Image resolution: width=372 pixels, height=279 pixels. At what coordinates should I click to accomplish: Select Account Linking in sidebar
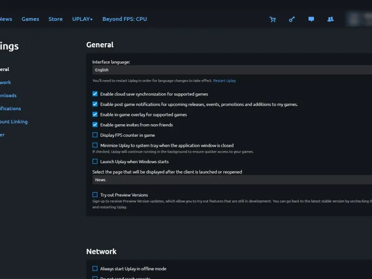pyautogui.click(x=14, y=121)
